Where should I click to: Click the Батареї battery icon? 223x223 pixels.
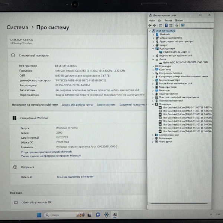157,45
